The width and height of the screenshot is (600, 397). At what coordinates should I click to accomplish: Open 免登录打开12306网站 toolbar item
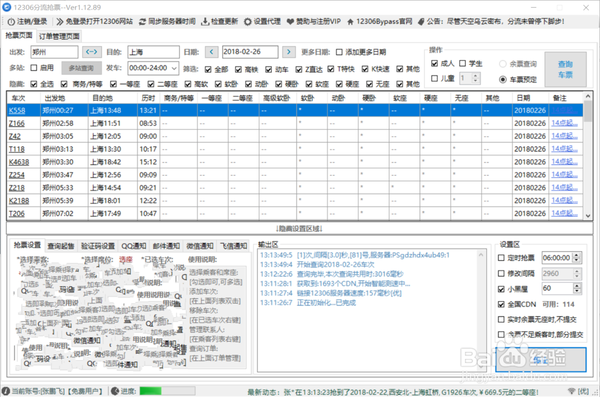[94, 22]
